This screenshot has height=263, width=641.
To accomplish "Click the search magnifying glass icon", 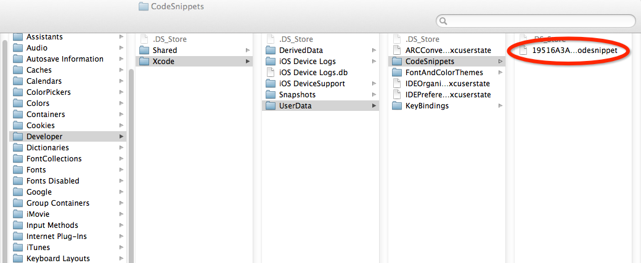I will [443, 21].
